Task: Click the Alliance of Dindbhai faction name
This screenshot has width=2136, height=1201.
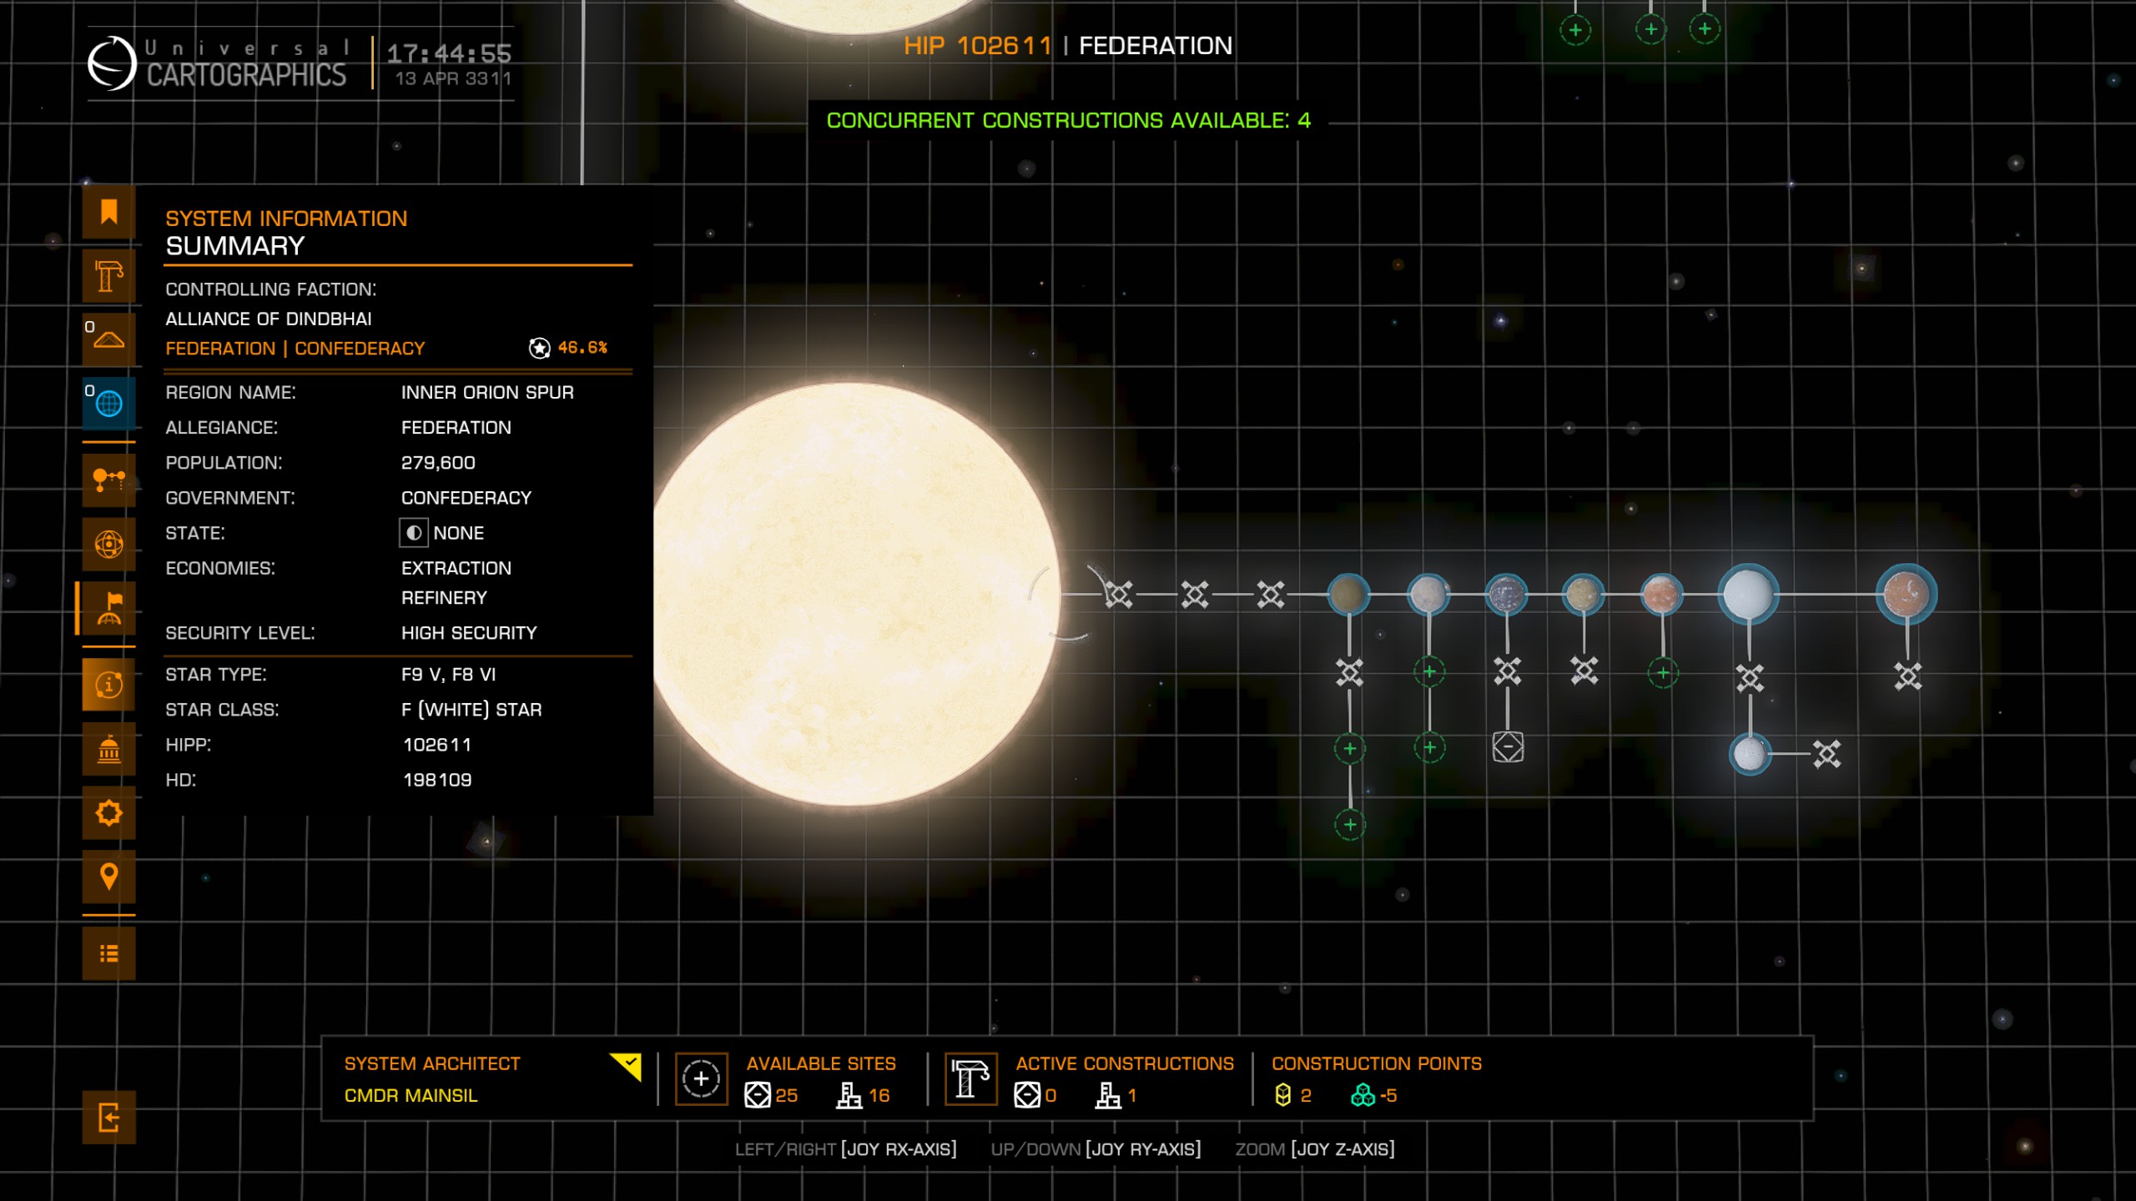Action: pyautogui.click(x=269, y=319)
